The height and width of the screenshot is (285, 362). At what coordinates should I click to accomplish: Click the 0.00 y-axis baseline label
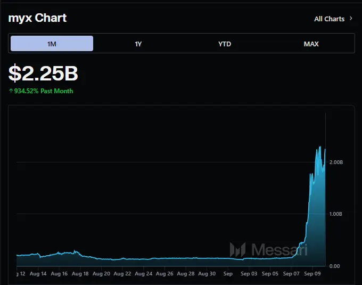[x=335, y=266]
